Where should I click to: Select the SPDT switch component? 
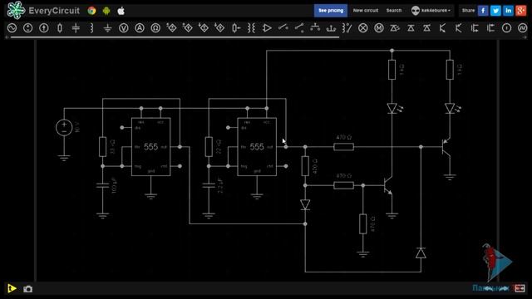tap(299, 27)
